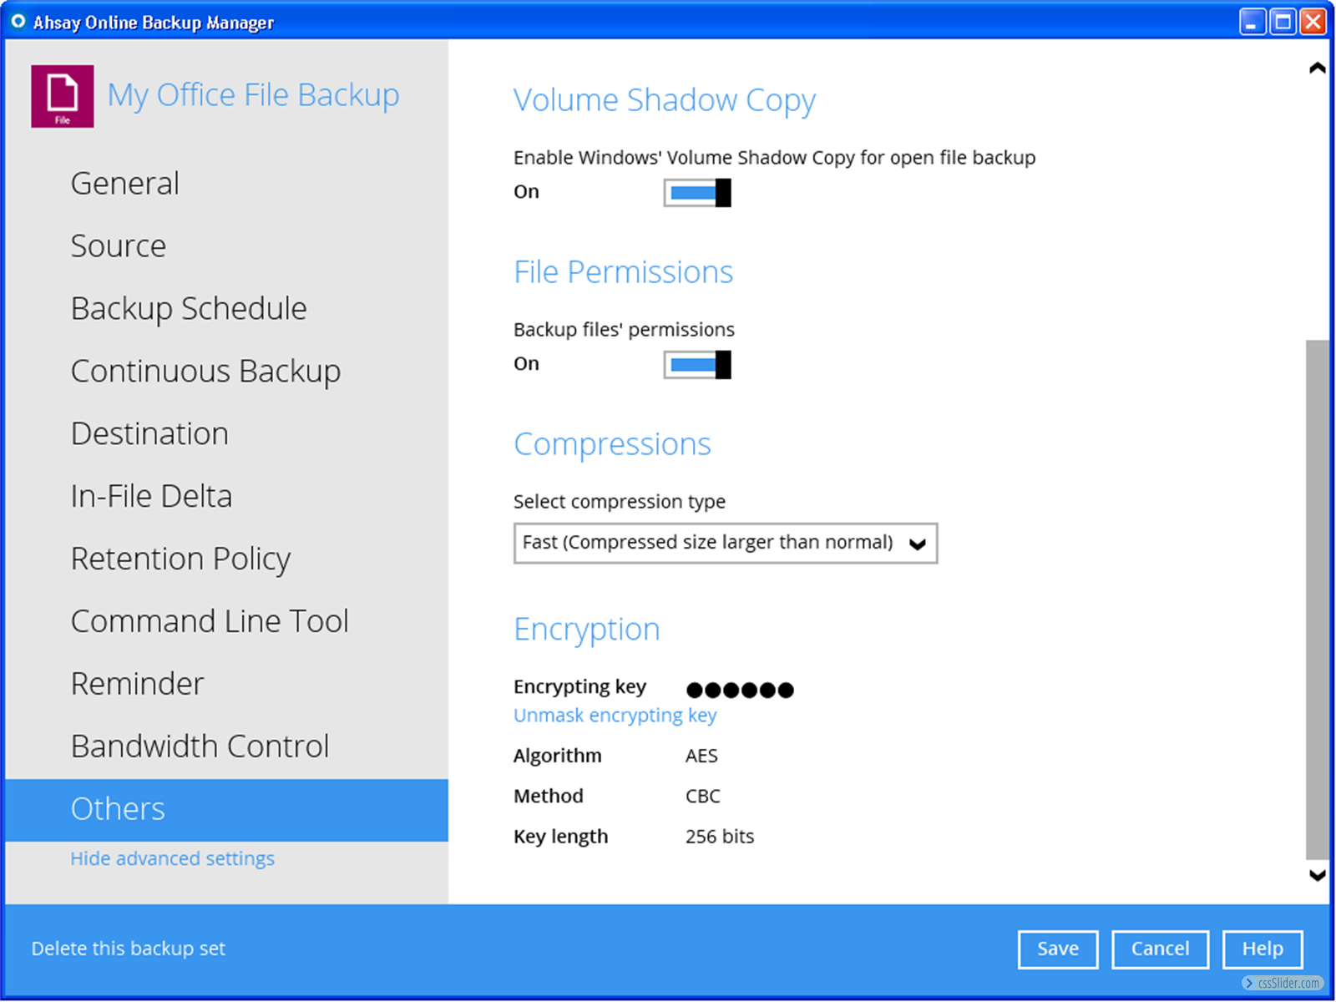Click the scroll up arrow at the top right
Image resolution: width=1336 pixels, height=1002 pixels.
pos(1317,68)
